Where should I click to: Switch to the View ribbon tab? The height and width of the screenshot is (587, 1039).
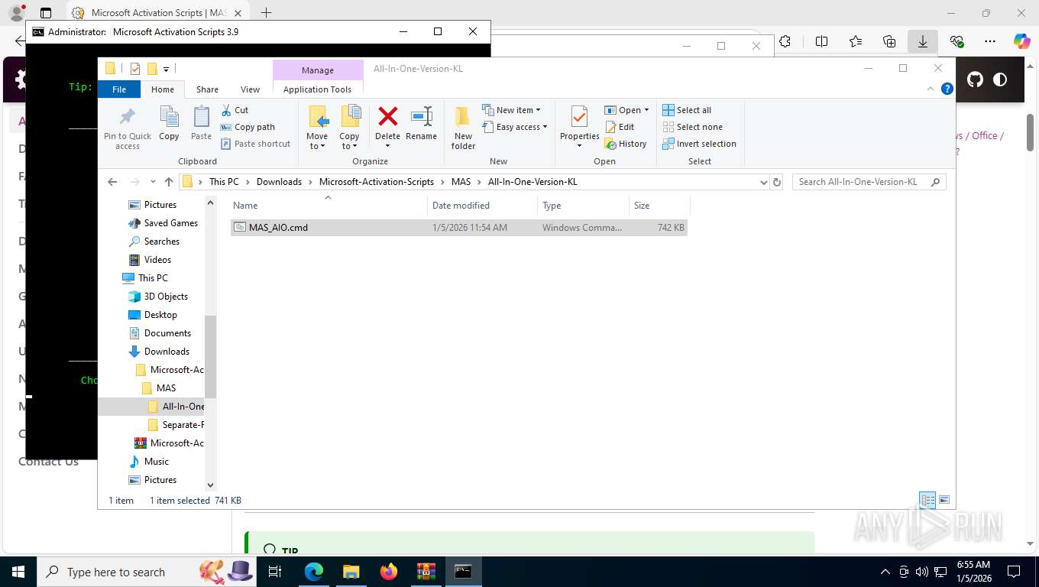point(251,89)
